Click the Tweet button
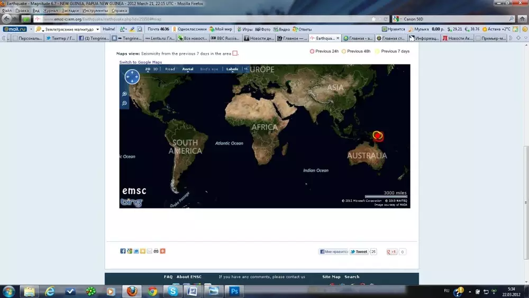This screenshot has height=298, width=529. point(359,252)
